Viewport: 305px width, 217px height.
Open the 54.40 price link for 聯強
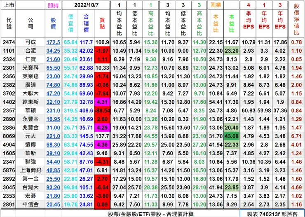click(53, 162)
